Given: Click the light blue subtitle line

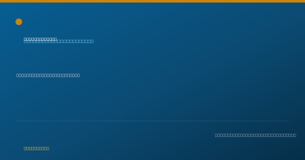Looking at the screenshot, I should pyautogui.click(x=59, y=41).
